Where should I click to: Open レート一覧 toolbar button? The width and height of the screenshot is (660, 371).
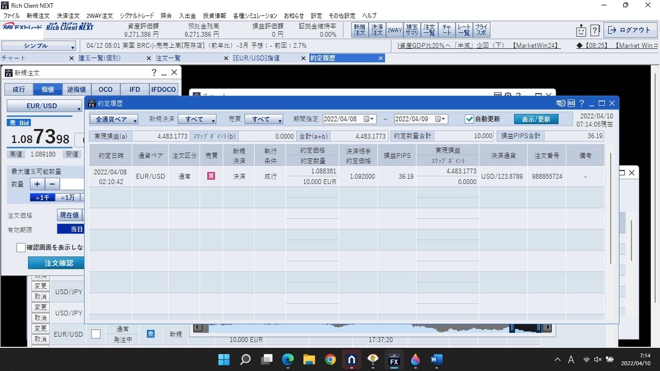click(x=464, y=30)
